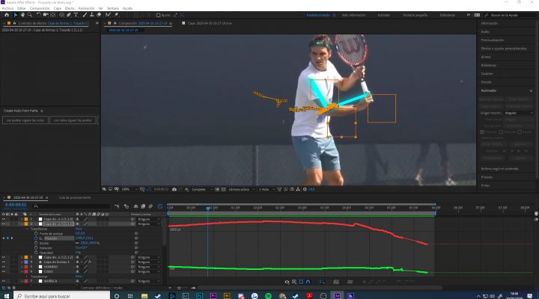Hide layer 1 Capa de...o 1 [1.1.0]
Viewport: 539px width, 299px height.
click(x=4, y=219)
